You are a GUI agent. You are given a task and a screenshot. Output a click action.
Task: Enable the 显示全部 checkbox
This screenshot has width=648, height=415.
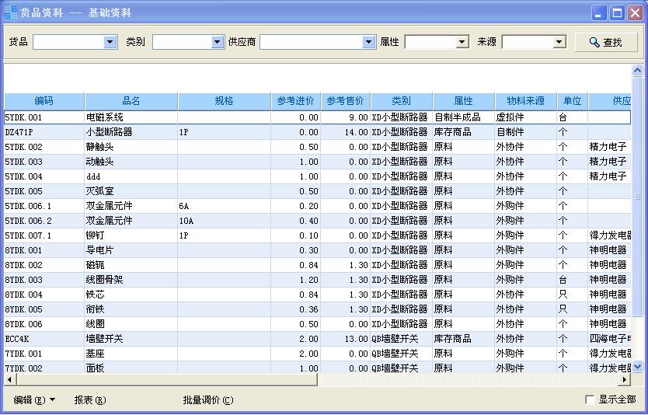(591, 399)
